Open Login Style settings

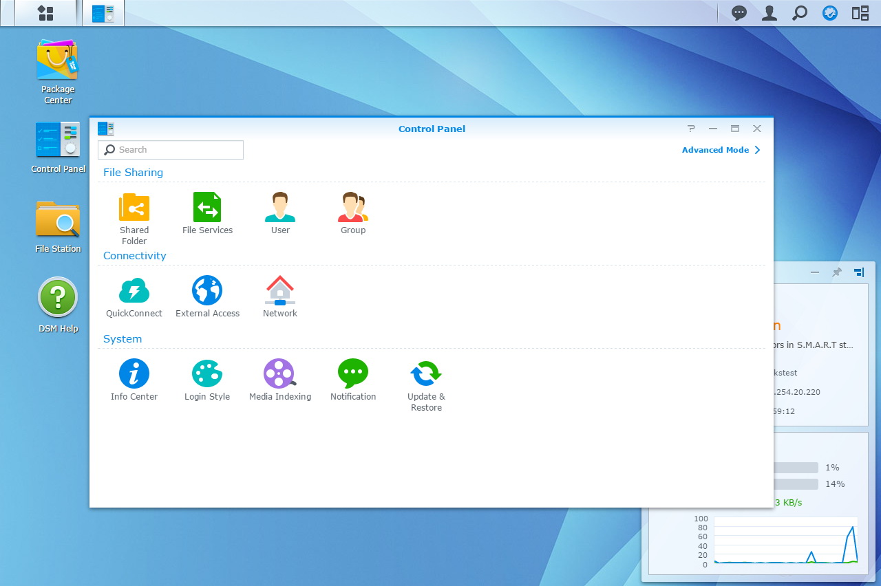207,374
